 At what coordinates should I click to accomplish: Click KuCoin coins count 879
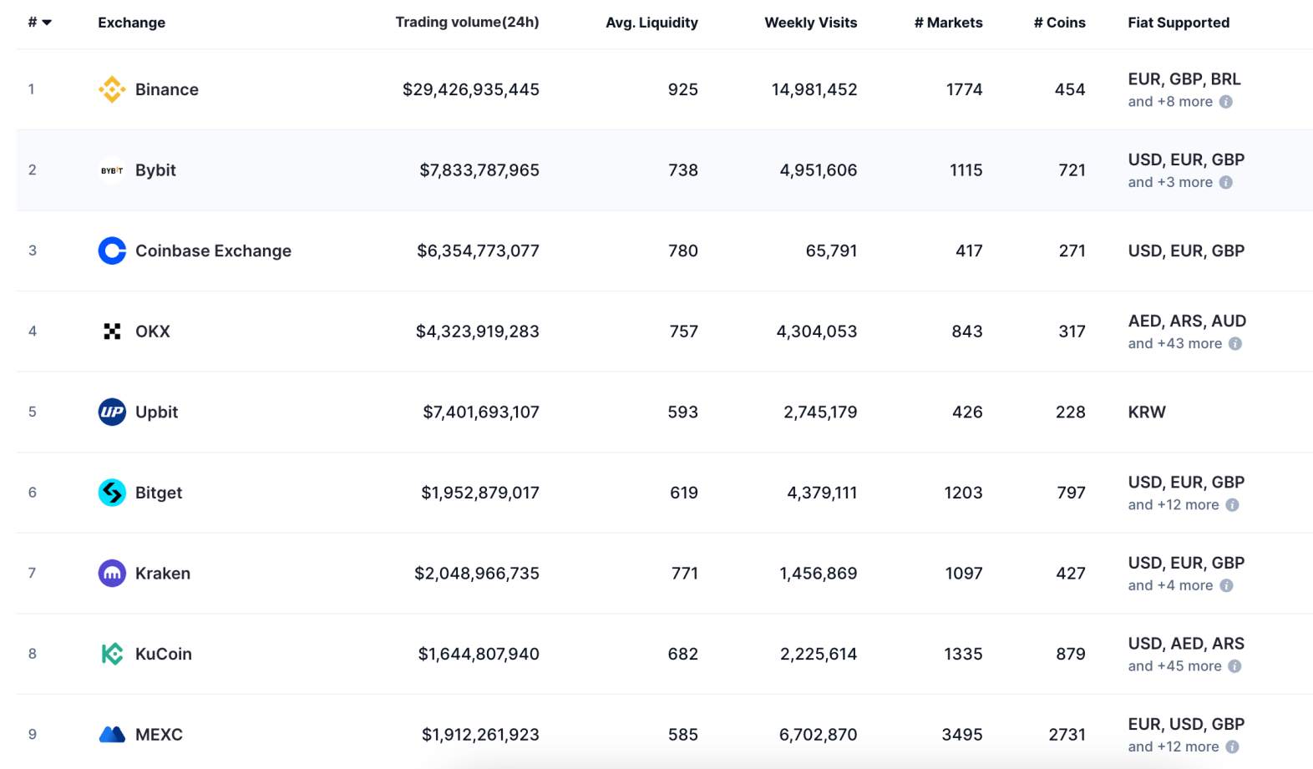[1071, 654]
